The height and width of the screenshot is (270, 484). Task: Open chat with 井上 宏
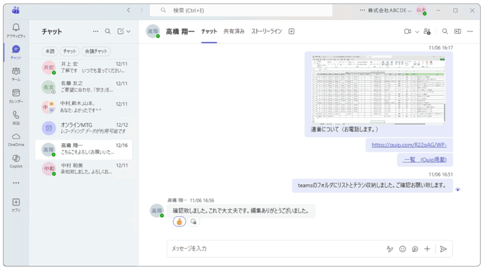[84, 67]
